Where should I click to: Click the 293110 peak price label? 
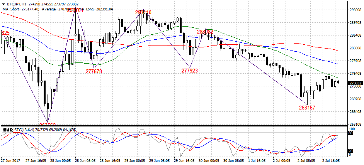pos(143,13)
